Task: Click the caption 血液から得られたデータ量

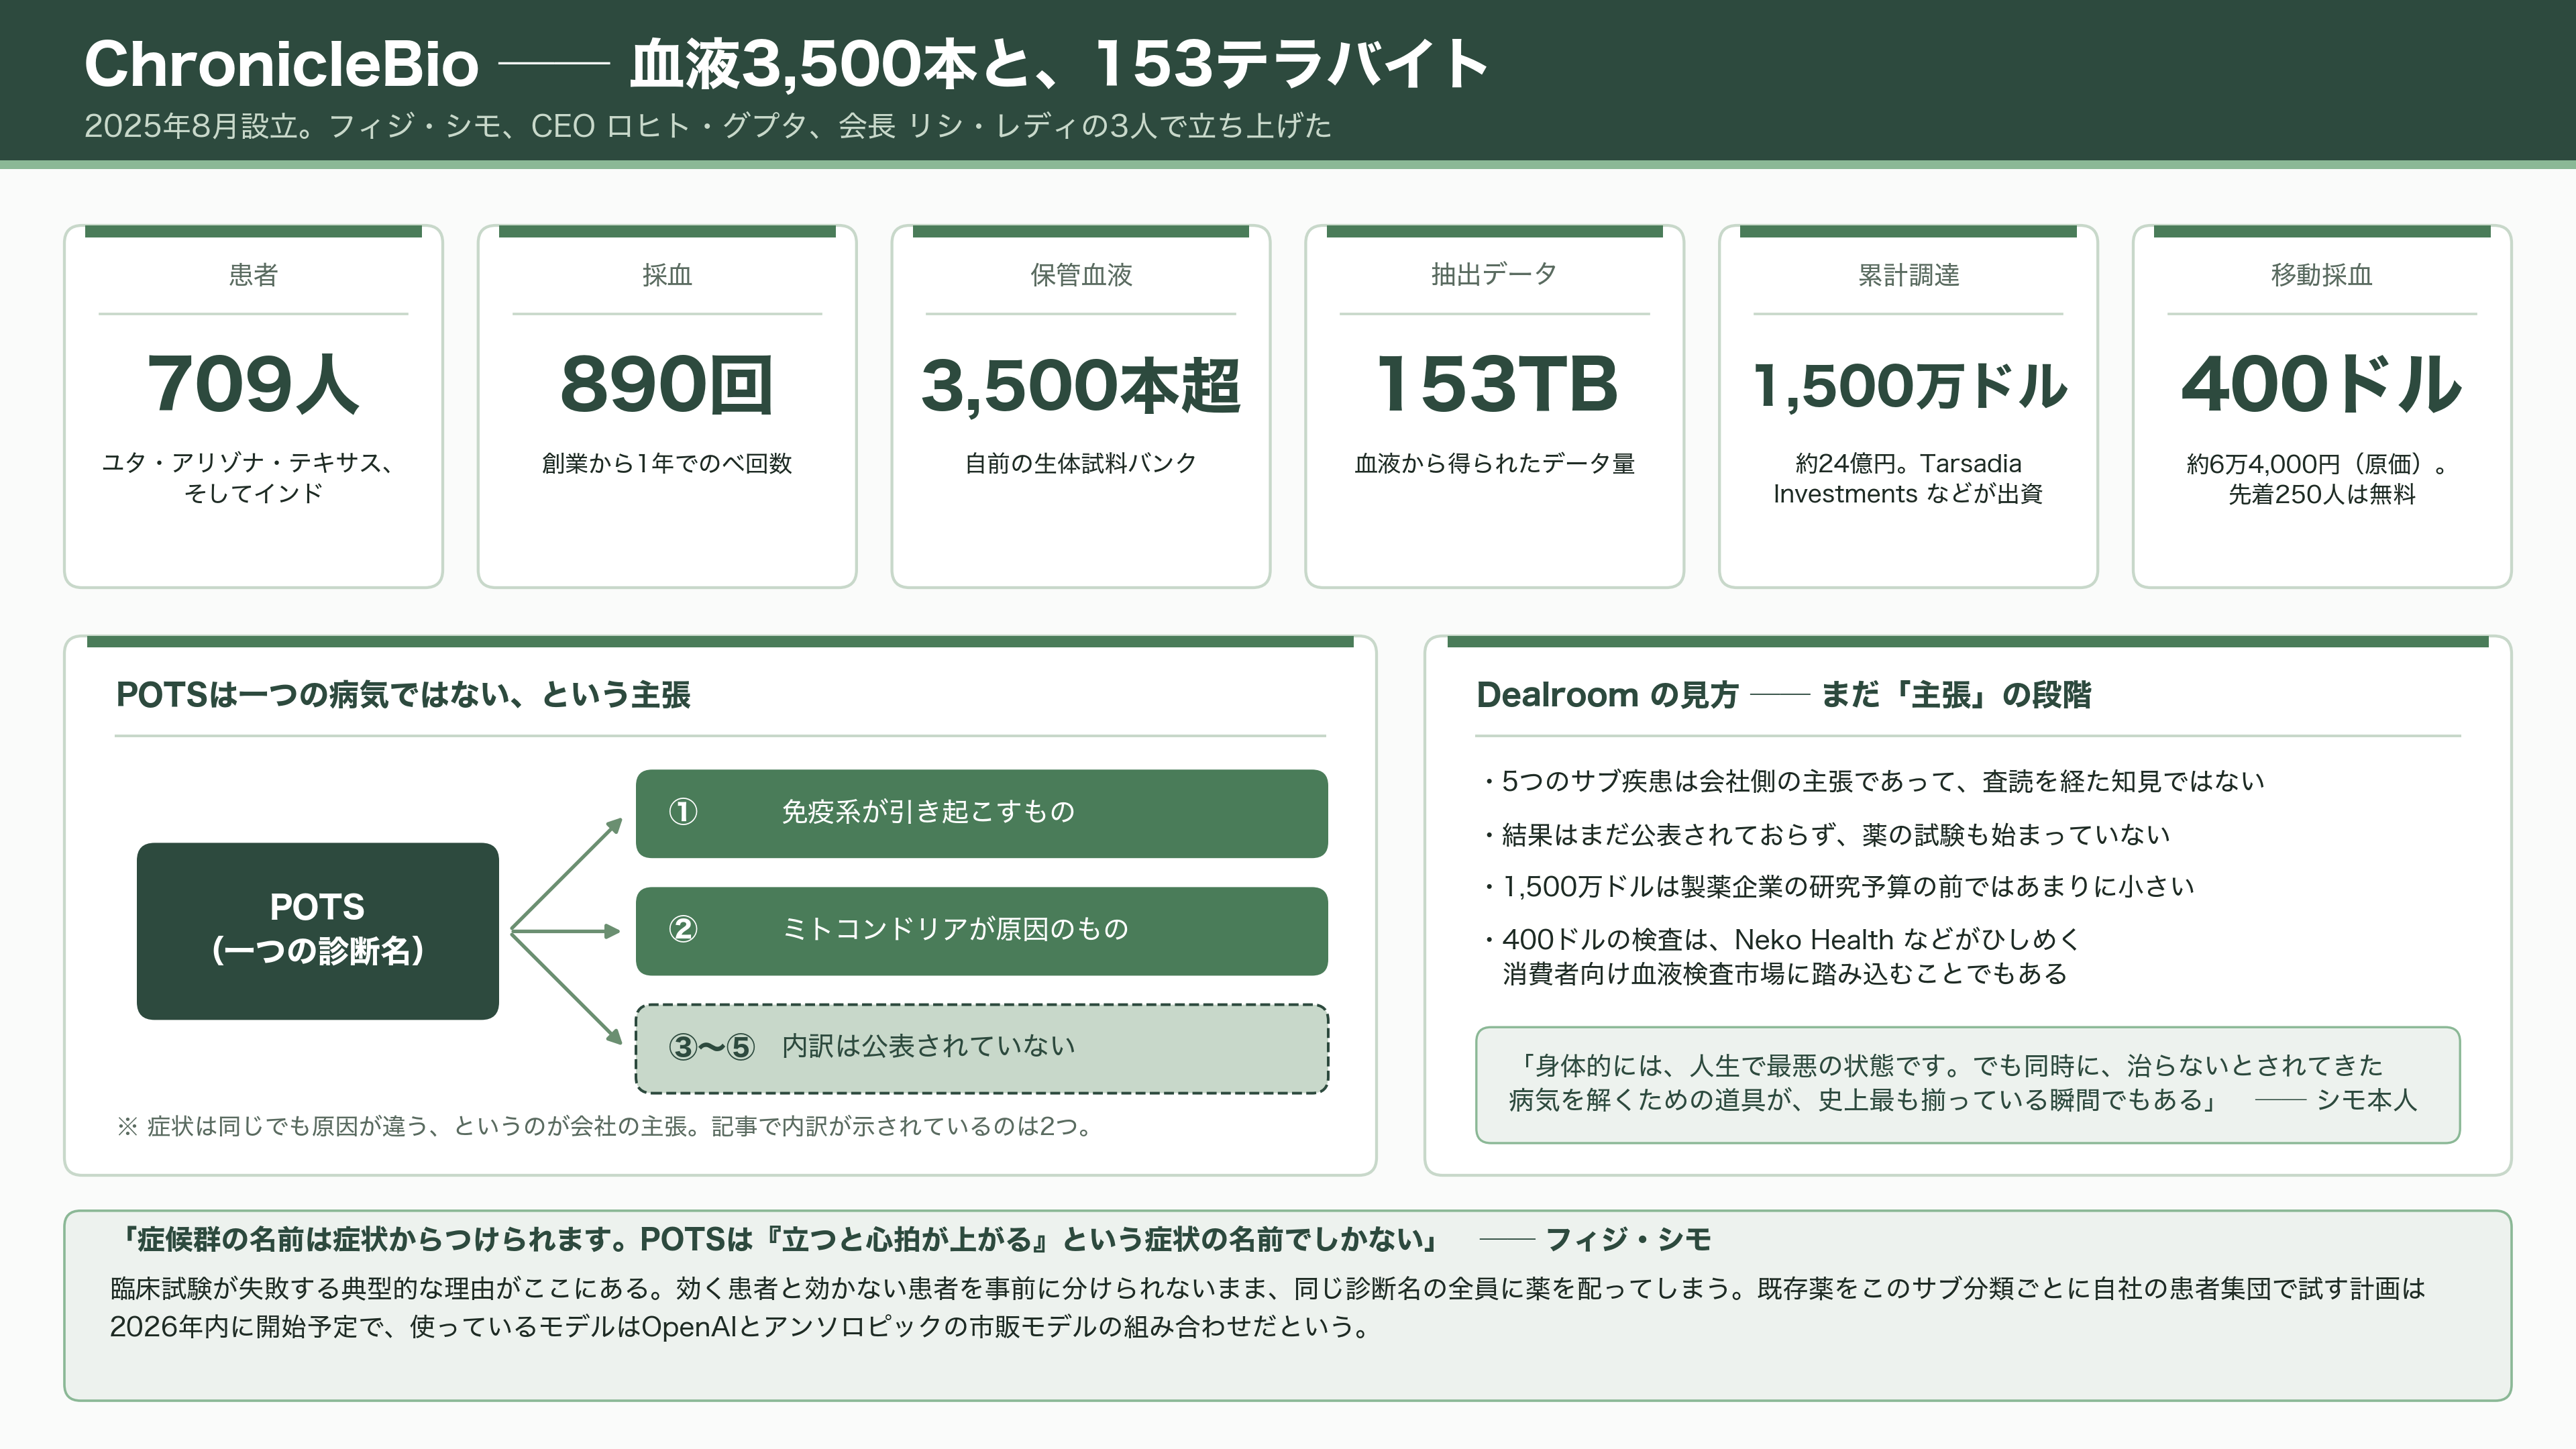Action: 1494,463
